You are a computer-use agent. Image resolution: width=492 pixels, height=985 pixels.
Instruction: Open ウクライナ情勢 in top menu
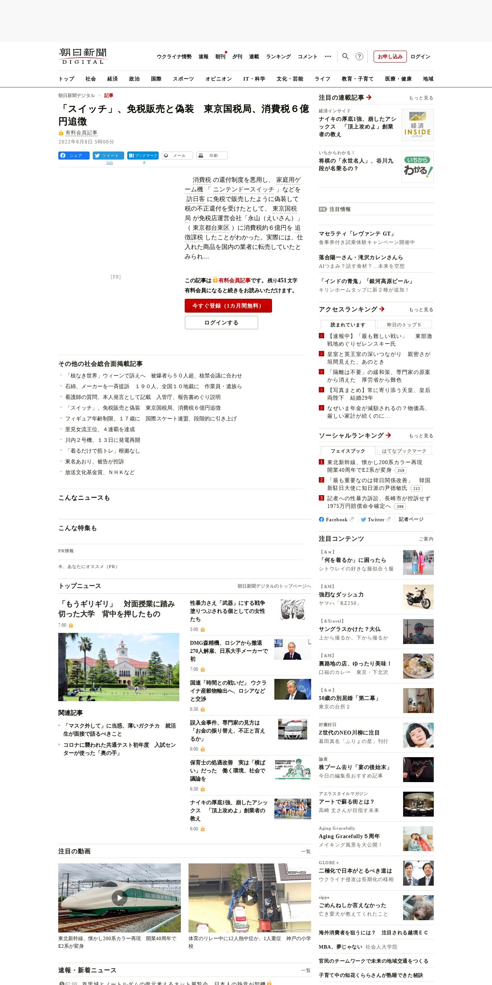174,57
